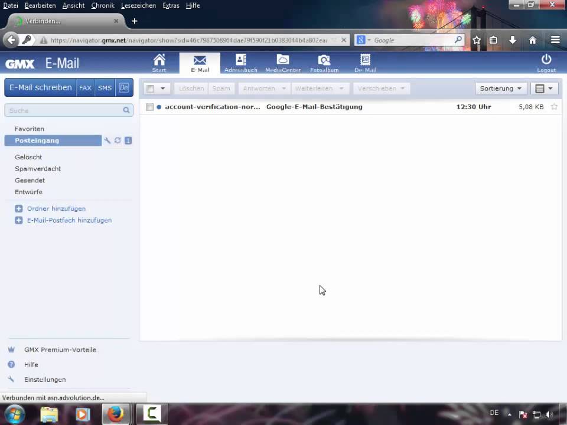This screenshot has height=425, width=567.
Task: Open Firefox downloads arrow icon
Action: (x=513, y=40)
